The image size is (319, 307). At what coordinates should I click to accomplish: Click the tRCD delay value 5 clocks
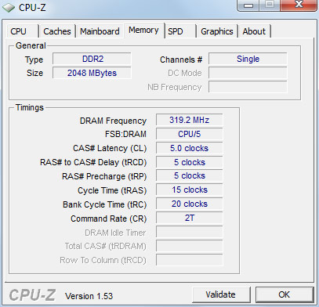point(190,162)
